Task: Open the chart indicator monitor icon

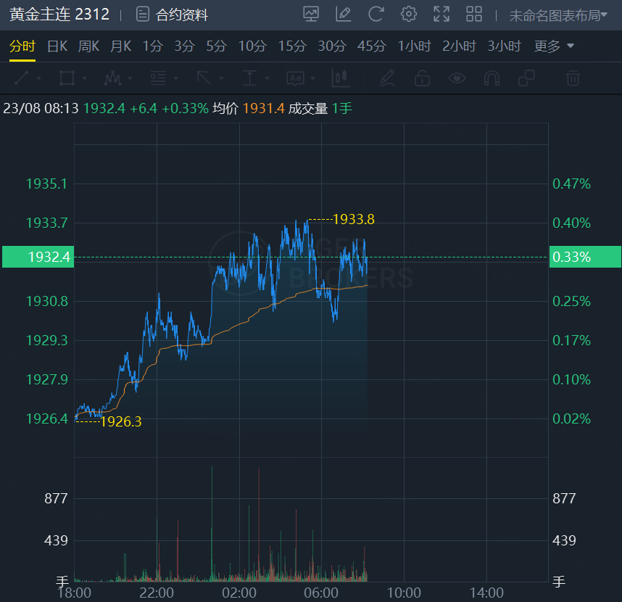Action: (x=311, y=15)
